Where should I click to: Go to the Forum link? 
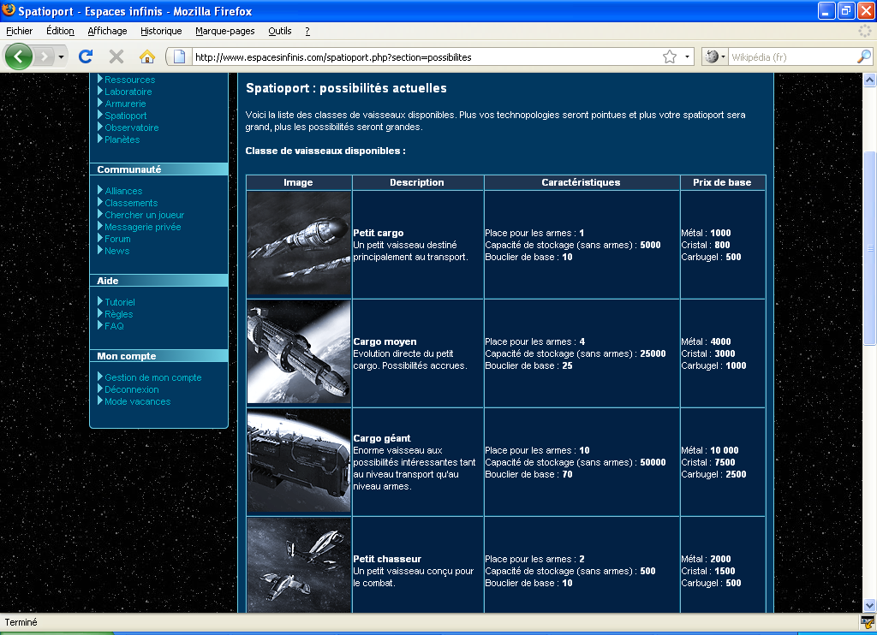[x=117, y=240]
